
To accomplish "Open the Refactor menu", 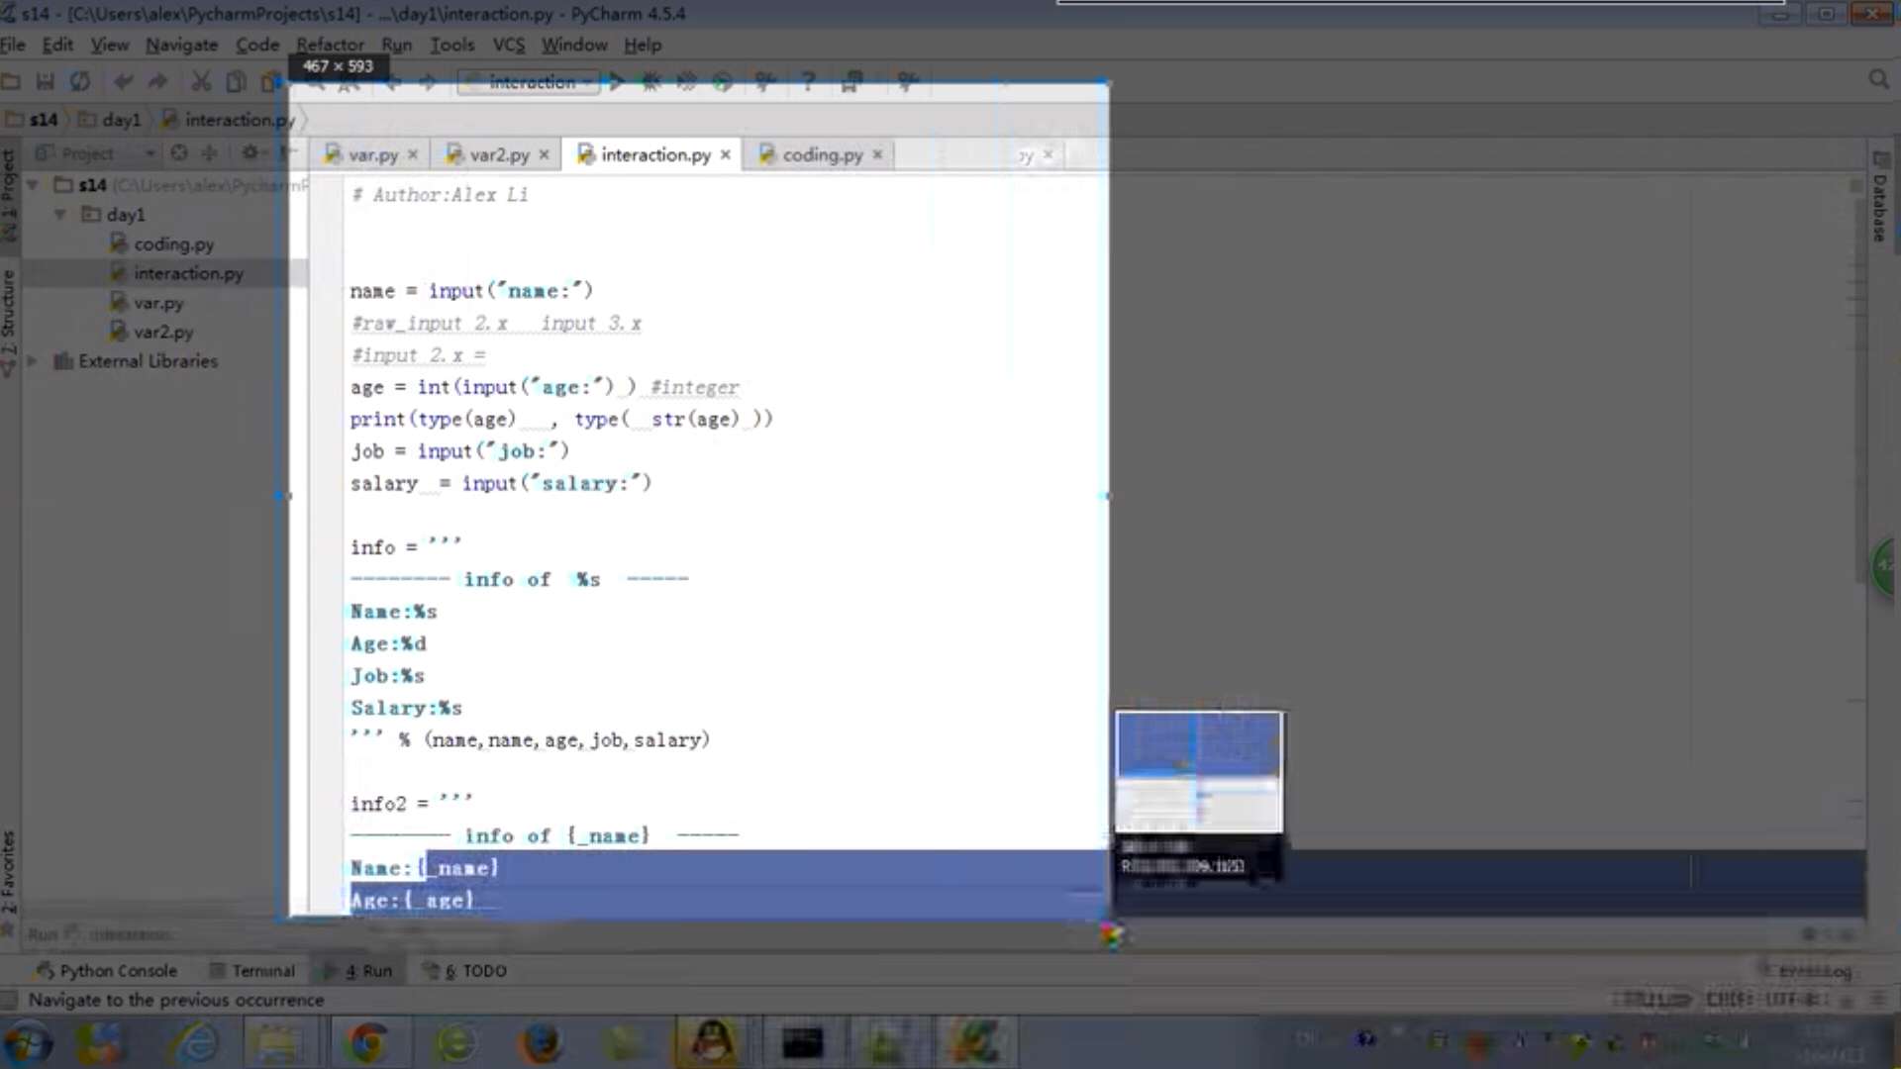I will 330,45.
